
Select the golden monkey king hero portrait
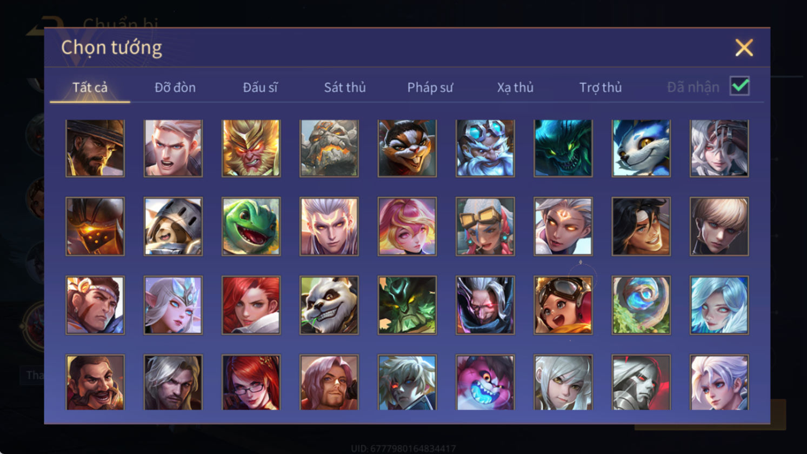[251, 148]
